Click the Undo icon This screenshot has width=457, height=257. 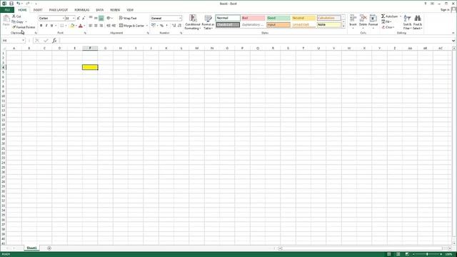[x=19, y=4]
